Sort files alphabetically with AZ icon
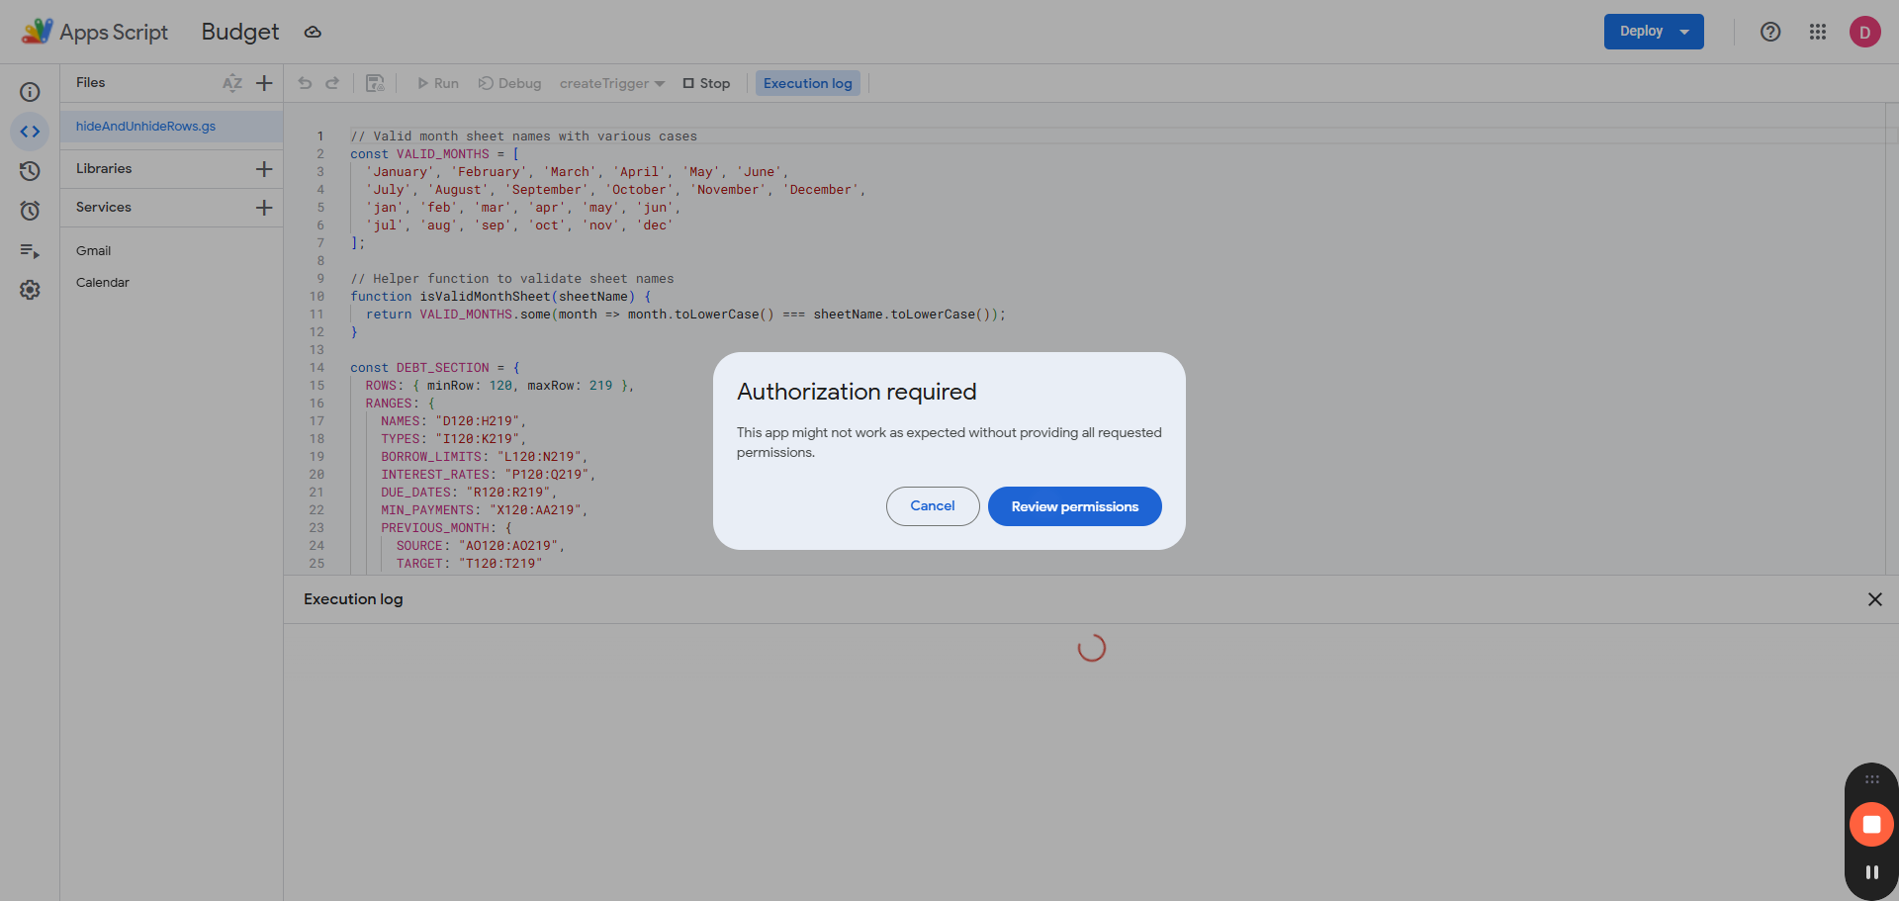Viewport: 1899px width, 901px height. pos(232,83)
